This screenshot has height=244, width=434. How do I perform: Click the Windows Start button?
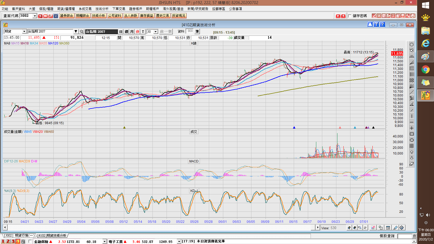(425, 5)
